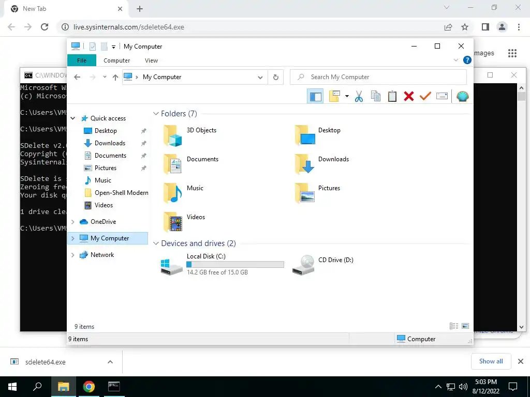Select the 3D Objects folder icon
Viewport: 530px width, 397px height.
pyautogui.click(x=173, y=136)
